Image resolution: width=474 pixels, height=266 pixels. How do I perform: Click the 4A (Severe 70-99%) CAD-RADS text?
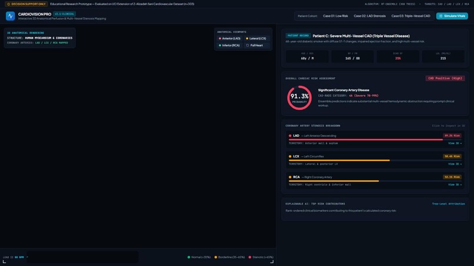tap(363, 96)
